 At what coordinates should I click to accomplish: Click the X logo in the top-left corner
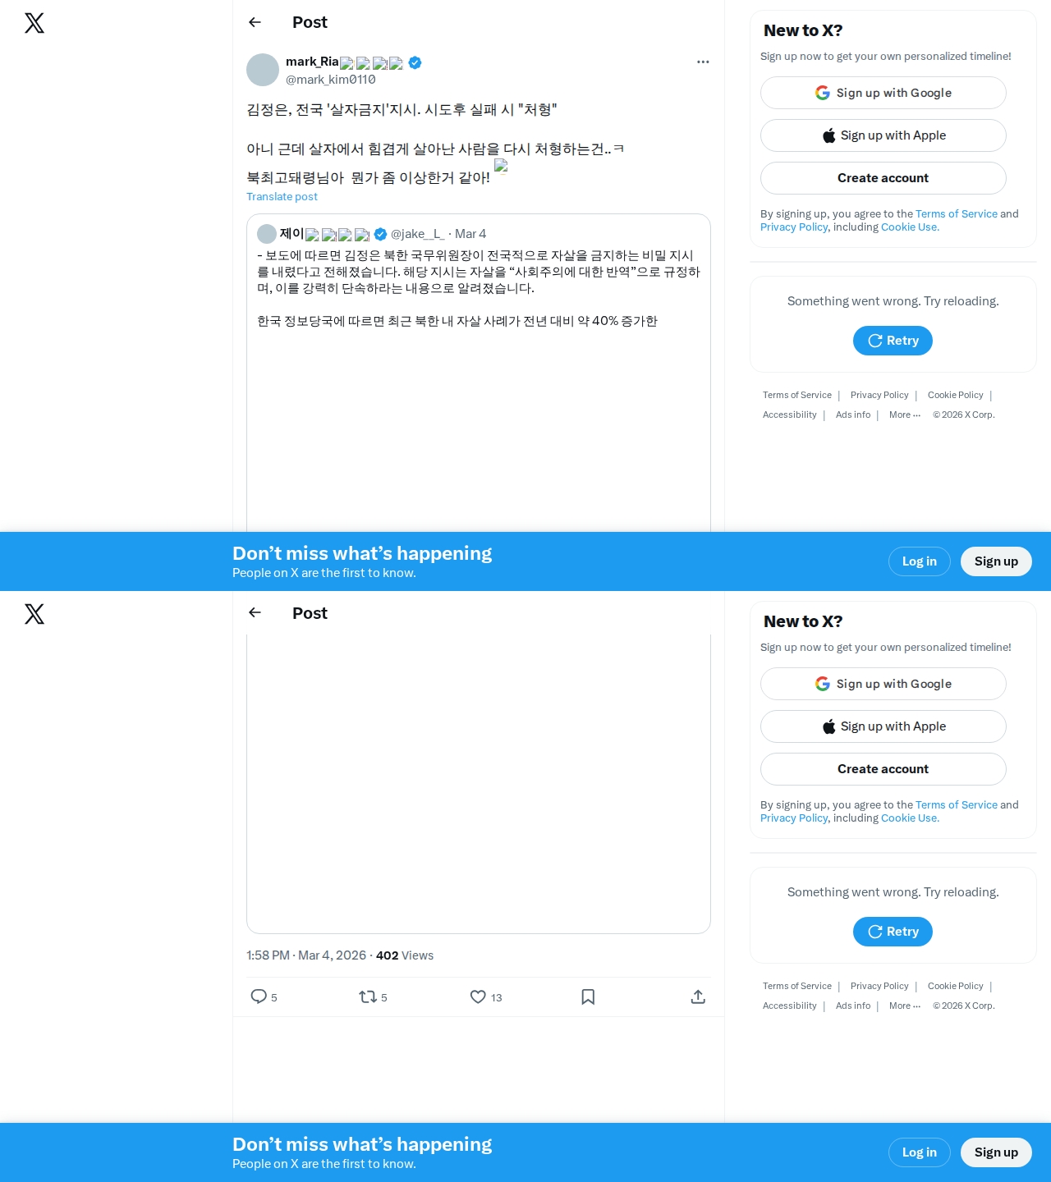coord(34,23)
